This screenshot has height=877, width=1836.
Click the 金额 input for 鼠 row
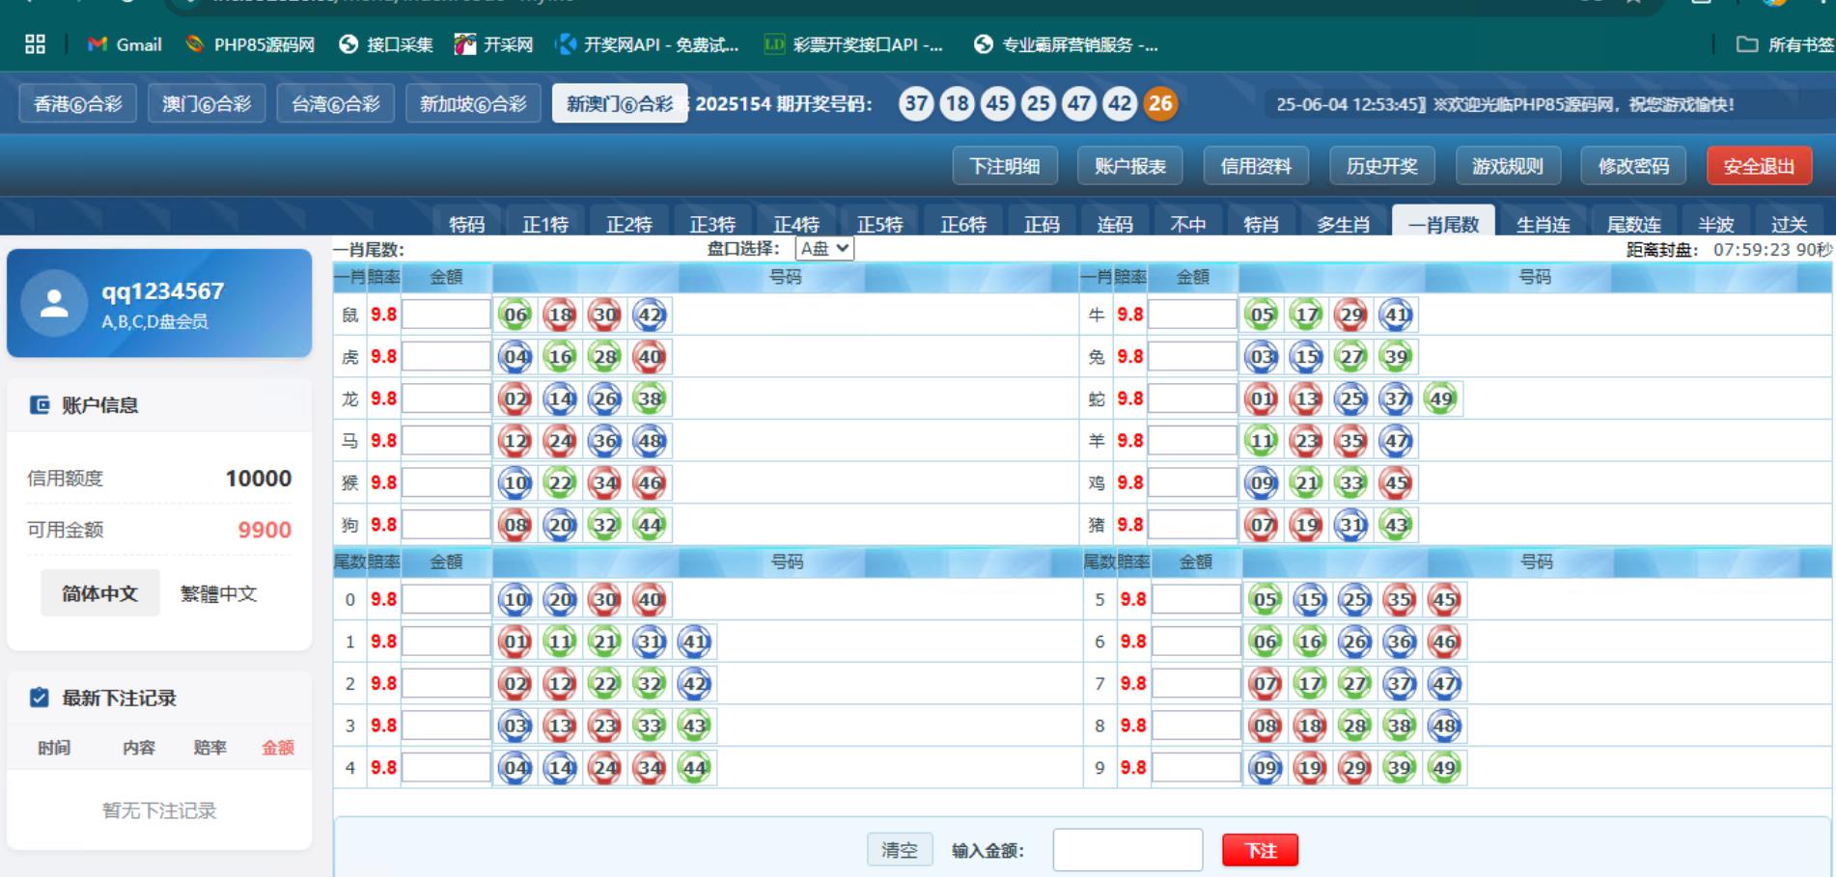(446, 315)
